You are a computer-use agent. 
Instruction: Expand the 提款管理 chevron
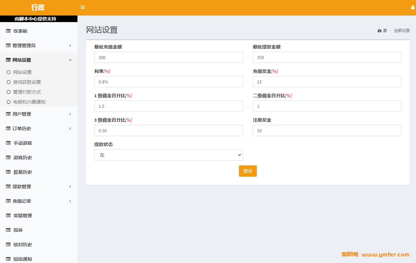[70, 187]
